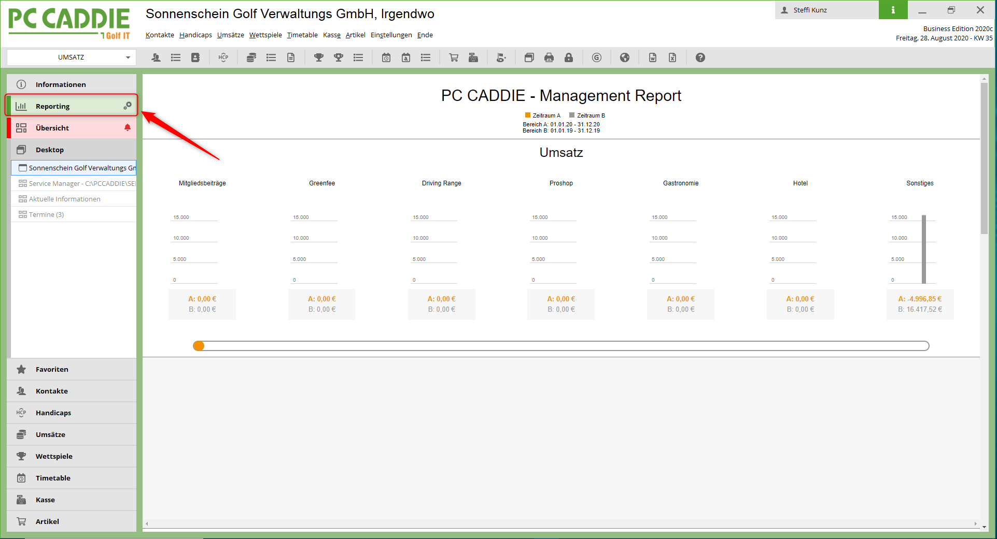This screenshot has height=539, width=997.
Task: Click the orange slider handle
Action: [x=199, y=346]
